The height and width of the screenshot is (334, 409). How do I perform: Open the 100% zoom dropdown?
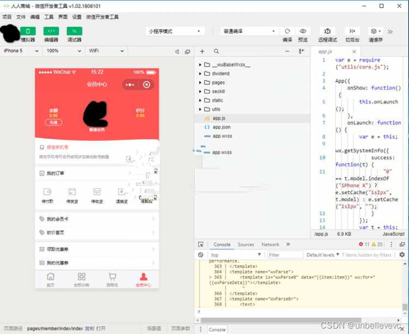(64, 51)
